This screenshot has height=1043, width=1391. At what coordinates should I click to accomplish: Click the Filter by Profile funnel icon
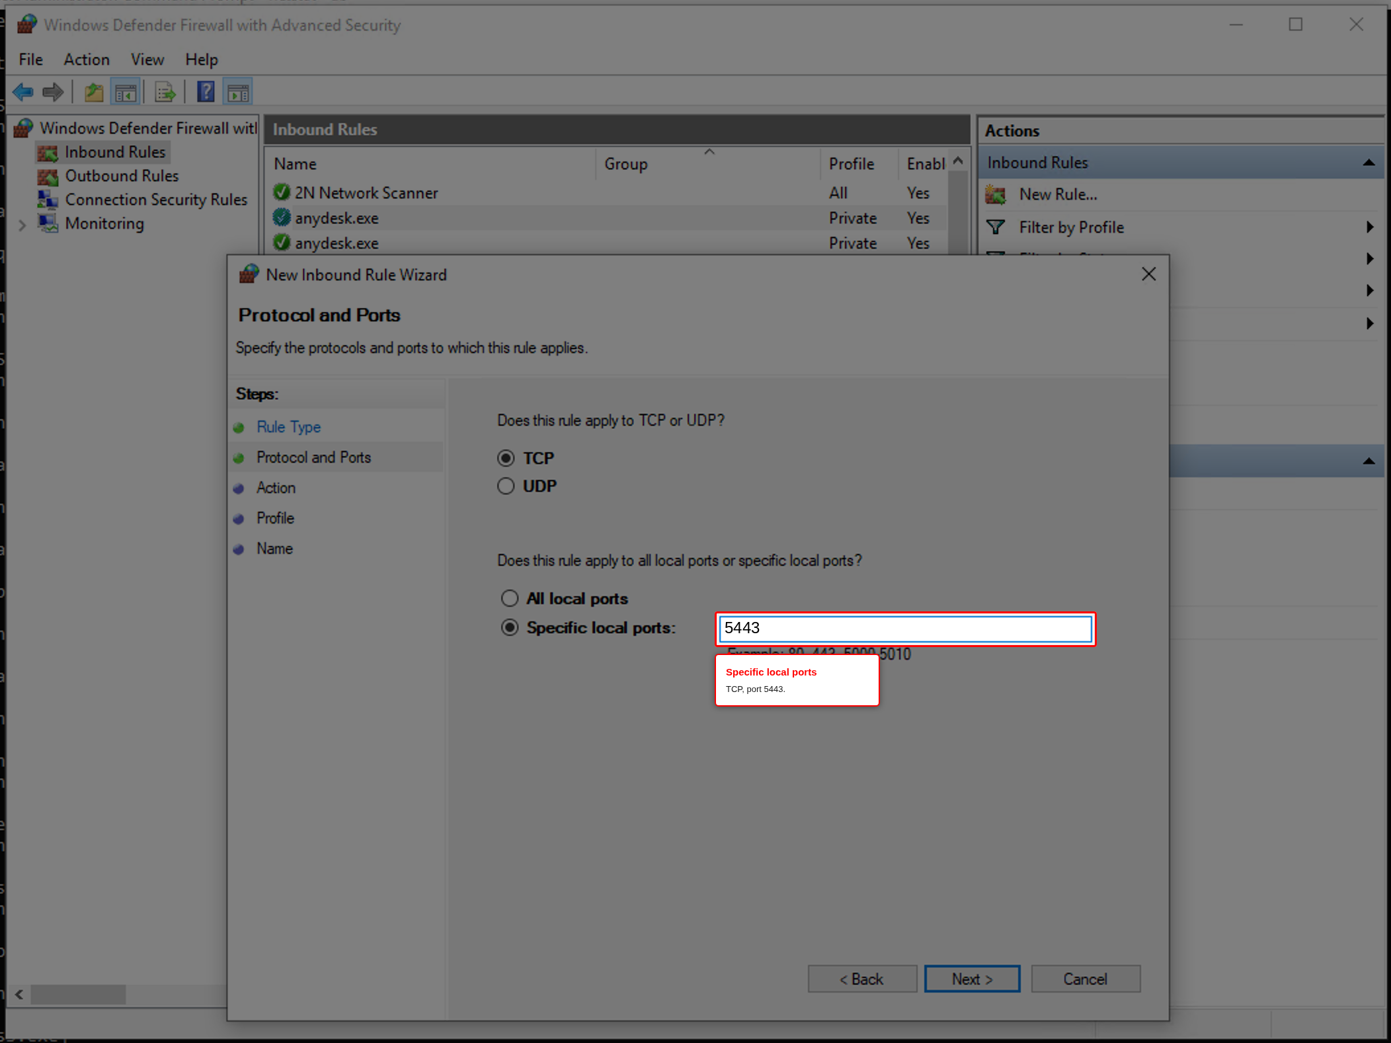tap(996, 227)
